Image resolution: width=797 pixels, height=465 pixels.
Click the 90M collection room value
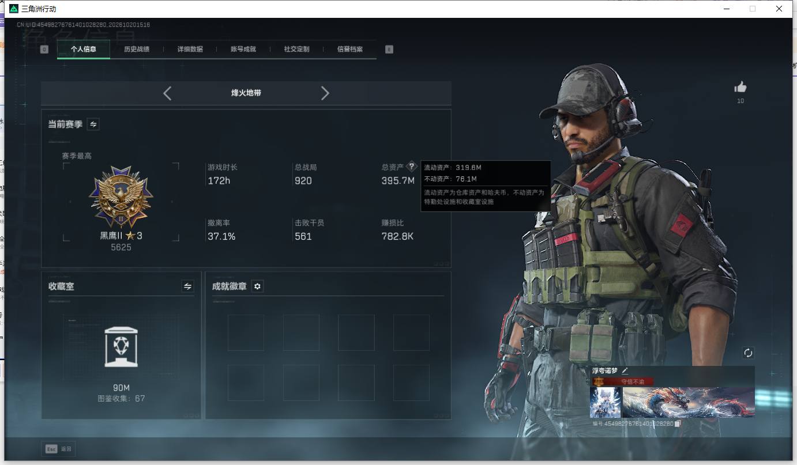121,388
